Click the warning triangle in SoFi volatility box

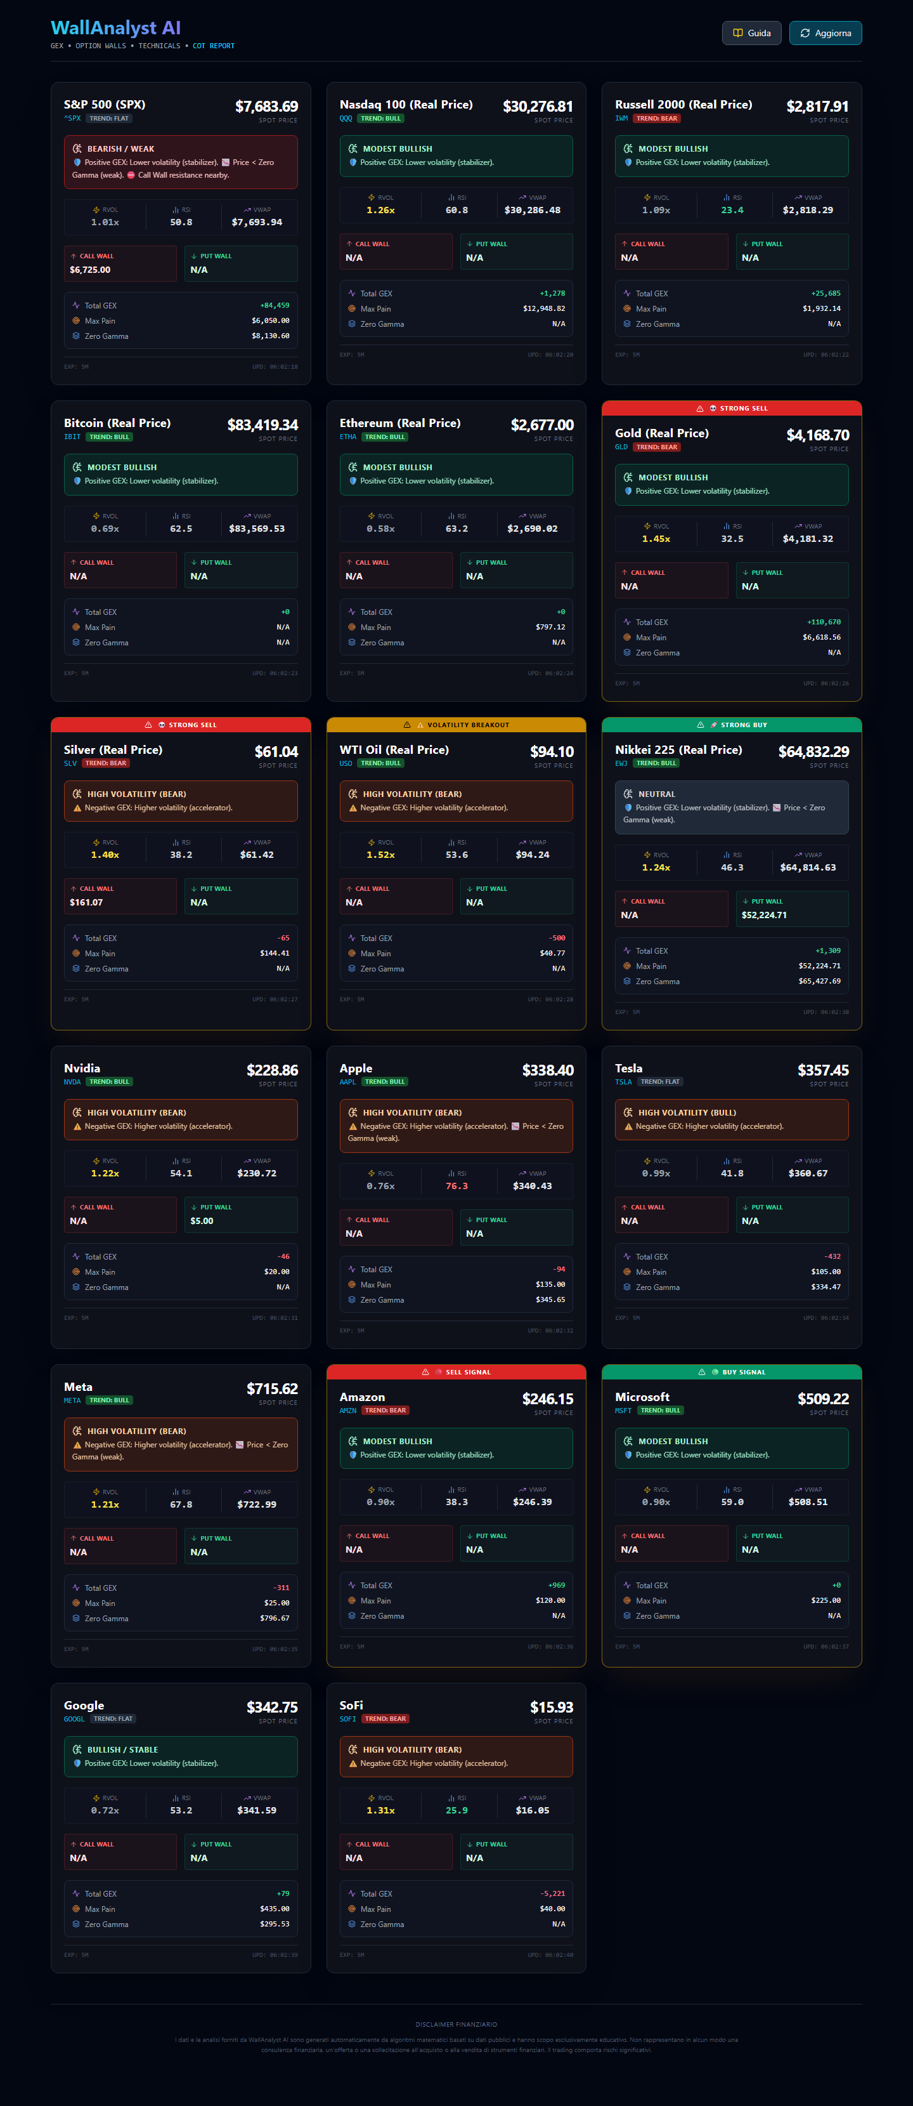click(x=354, y=1763)
